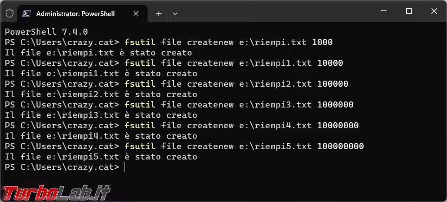
Task: Click the 10000000 size for riempi4.txt
Action: 338,126
